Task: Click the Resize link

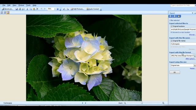Action: click(x=193, y=68)
